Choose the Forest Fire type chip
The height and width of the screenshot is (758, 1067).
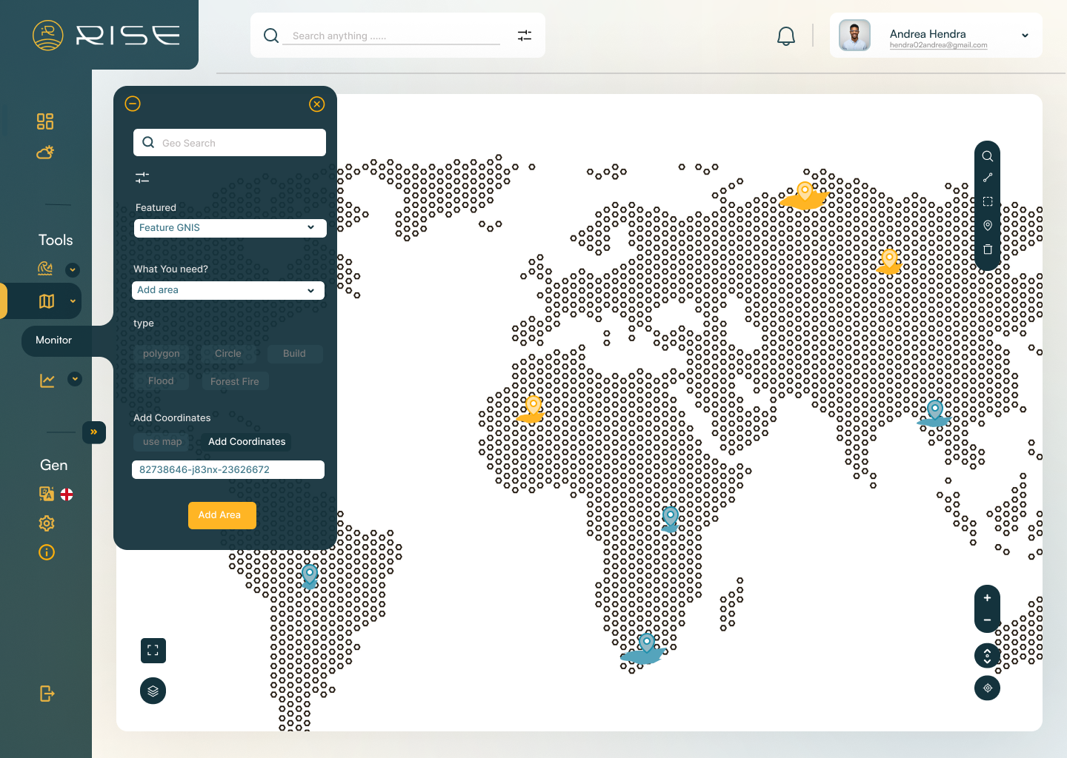coord(234,382)
